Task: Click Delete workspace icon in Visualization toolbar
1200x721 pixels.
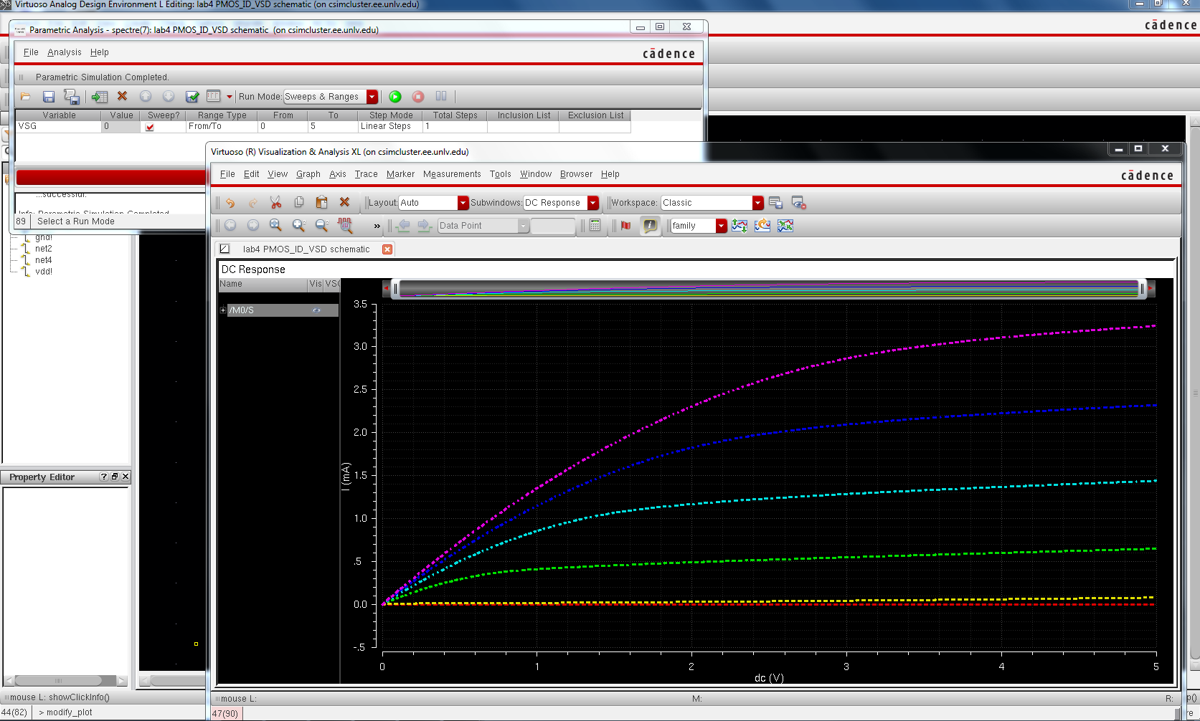Action: click(x=798, y=203)
